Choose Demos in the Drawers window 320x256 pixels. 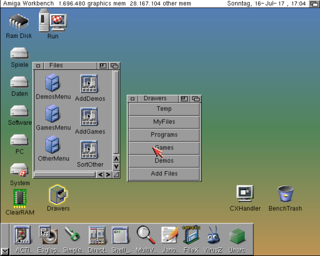click(x=164, y=161)
